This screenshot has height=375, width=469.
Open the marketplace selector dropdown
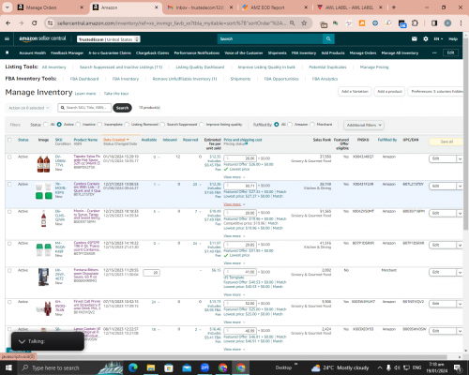[x=109, y=39]
